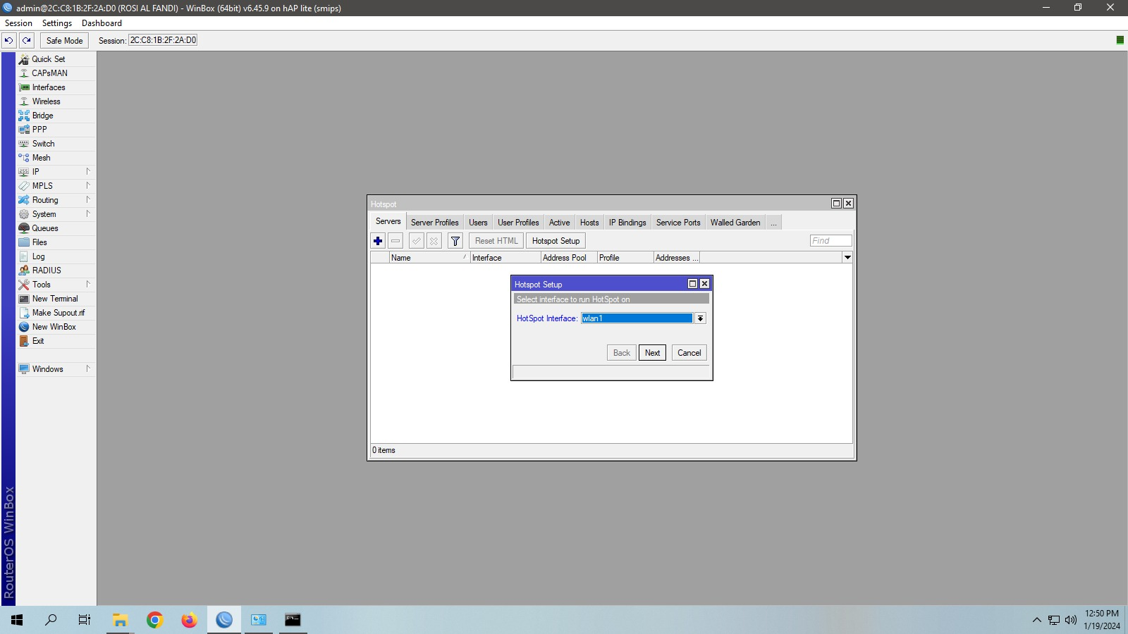
Task: Click the Reset HTML button
Action: [496, 241]
